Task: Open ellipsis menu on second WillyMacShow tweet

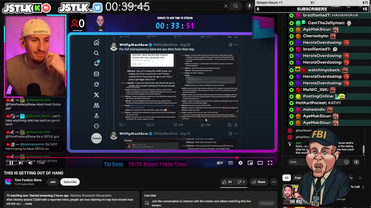Action: (x=236, y=133)
